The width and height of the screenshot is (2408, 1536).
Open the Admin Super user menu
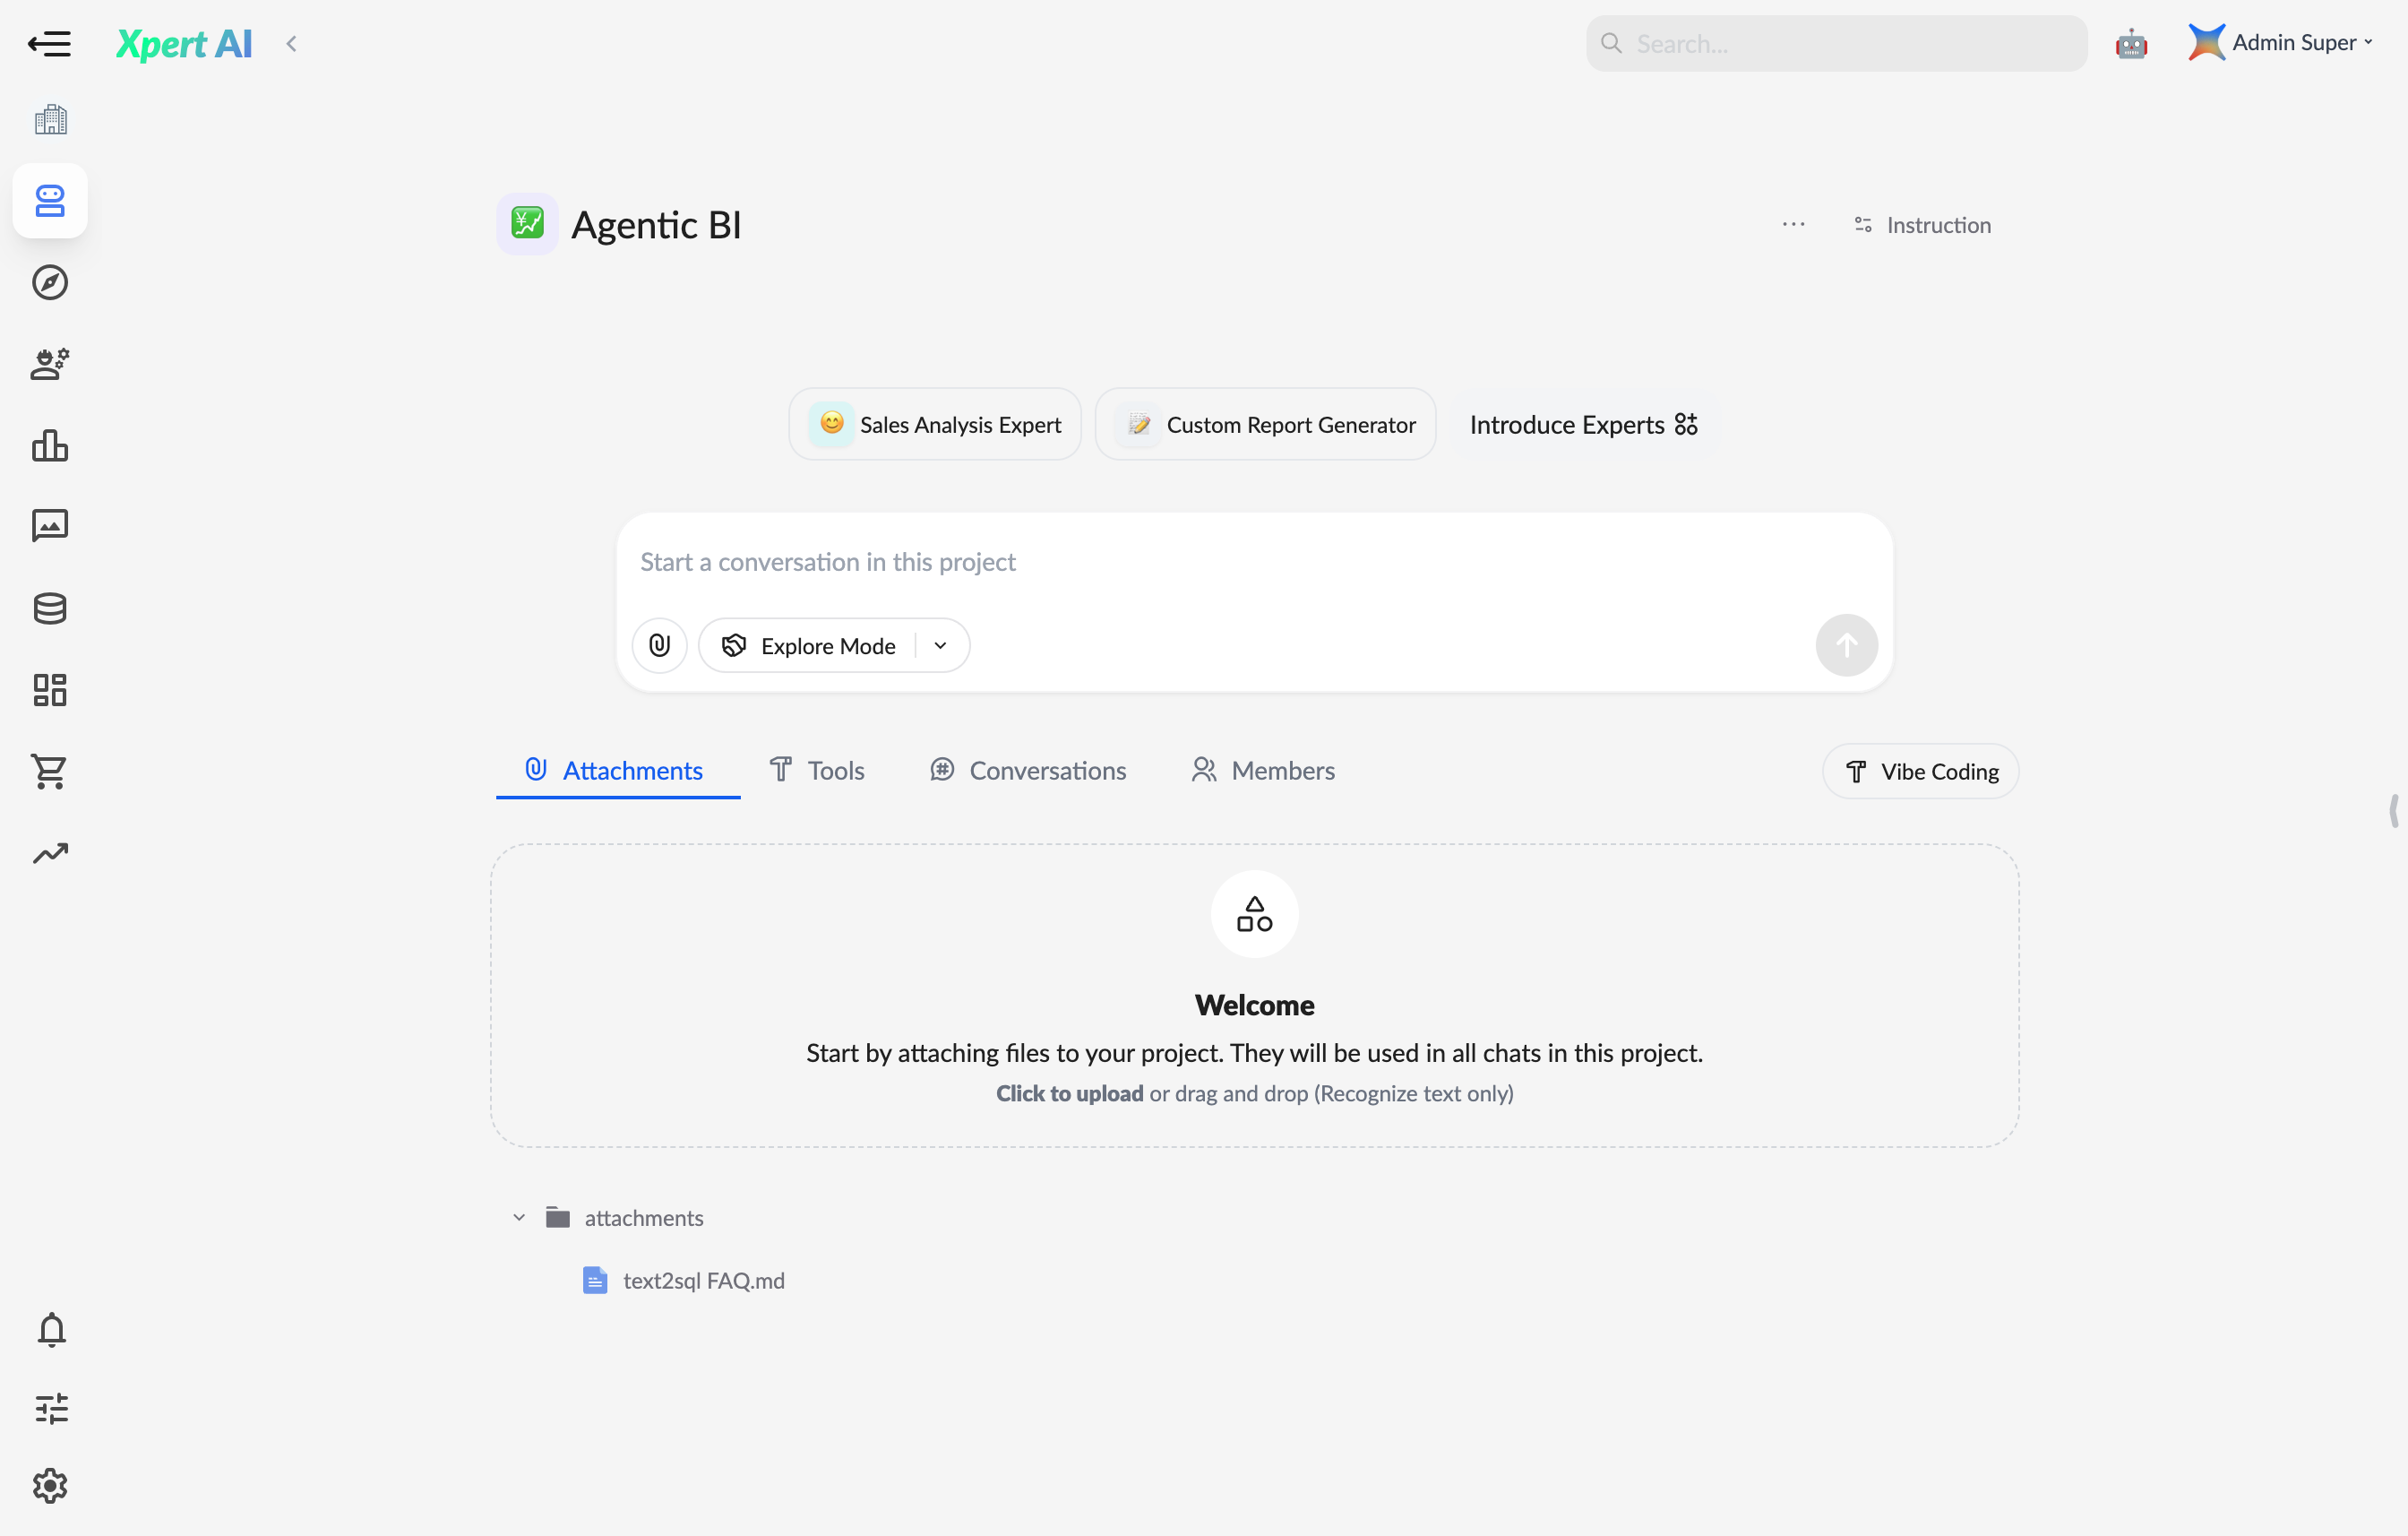point(2291,43)
